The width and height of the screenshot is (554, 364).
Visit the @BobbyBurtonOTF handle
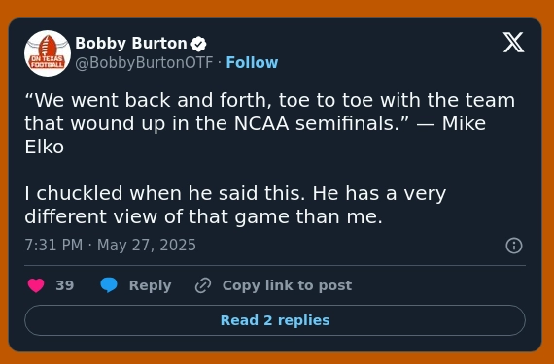(144, 63)
